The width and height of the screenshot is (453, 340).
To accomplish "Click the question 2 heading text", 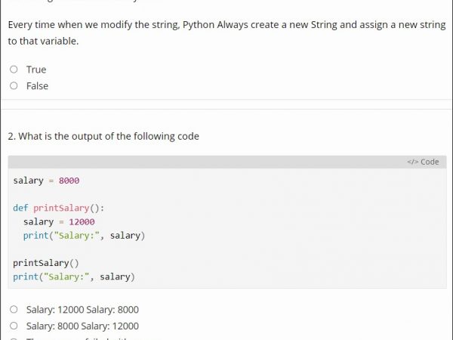I will (x=103, y=137).
